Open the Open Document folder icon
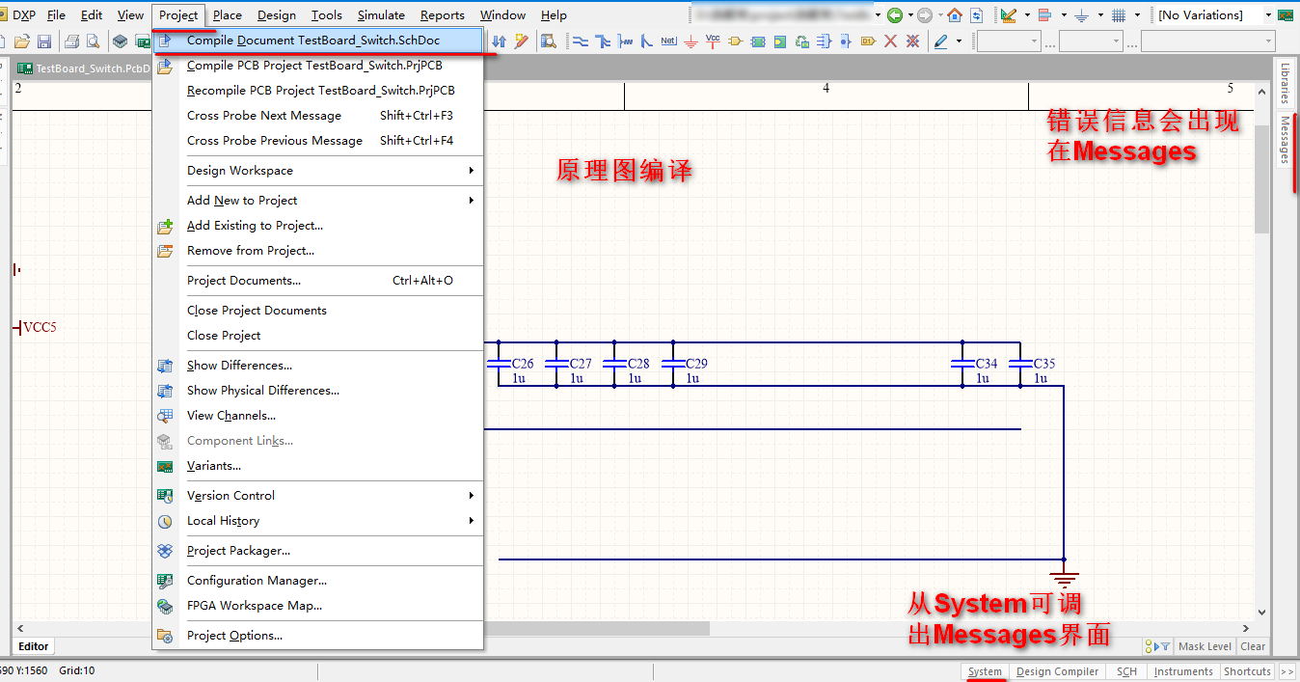Image resolution: width=1300 pixels, height=682 pixels. click(21, 41)
